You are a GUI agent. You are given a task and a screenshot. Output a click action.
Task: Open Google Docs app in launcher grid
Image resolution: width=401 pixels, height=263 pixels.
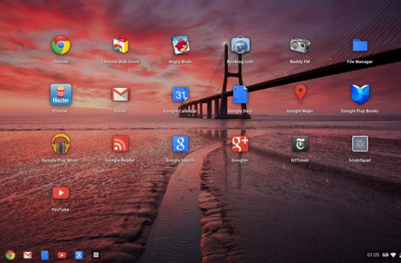click(x=240, y=95)
